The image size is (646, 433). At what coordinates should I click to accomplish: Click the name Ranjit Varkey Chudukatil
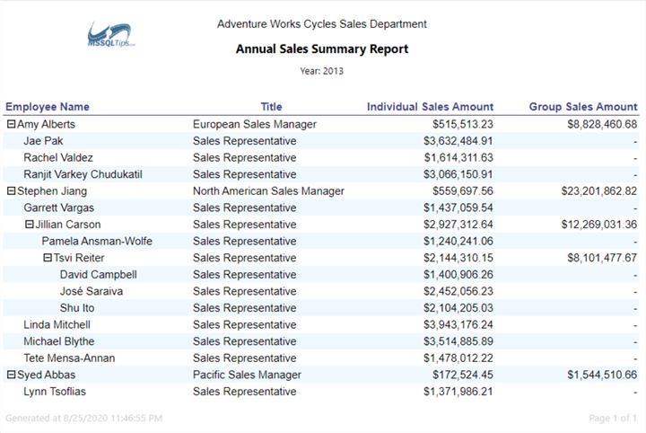point(83,174)
